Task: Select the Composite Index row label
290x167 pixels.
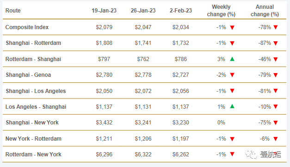Action: click(x=27, y=27)
